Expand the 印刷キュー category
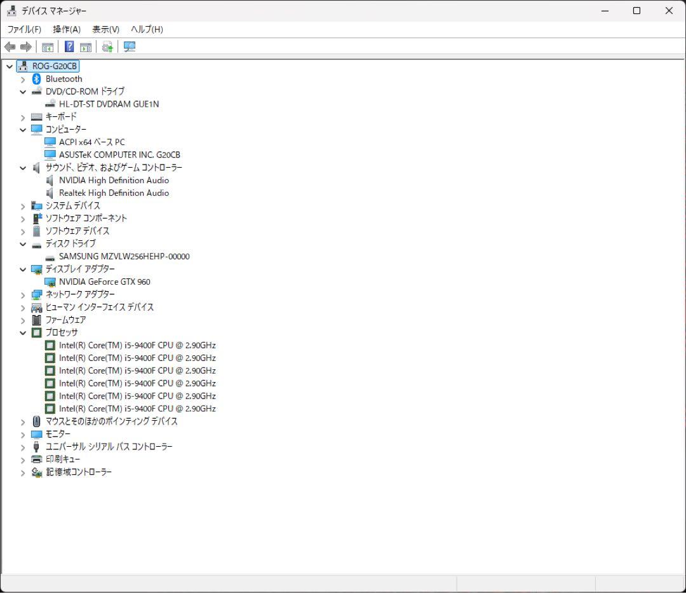Image resolution: width=686 pixels, height=593 pixels. point(23,460)
